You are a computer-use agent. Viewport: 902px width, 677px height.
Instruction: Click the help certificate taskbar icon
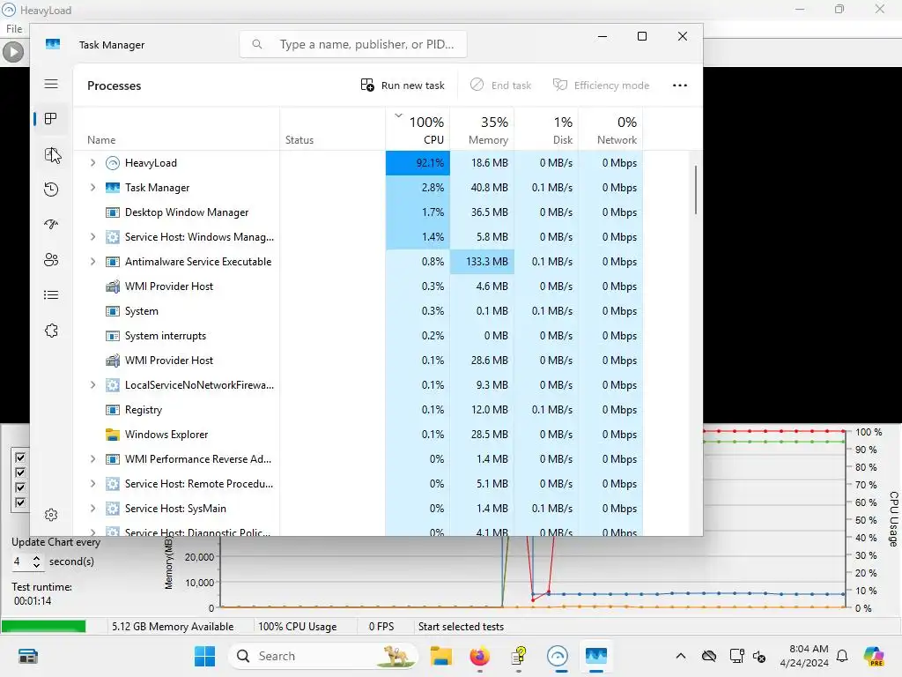pos(519,656)
